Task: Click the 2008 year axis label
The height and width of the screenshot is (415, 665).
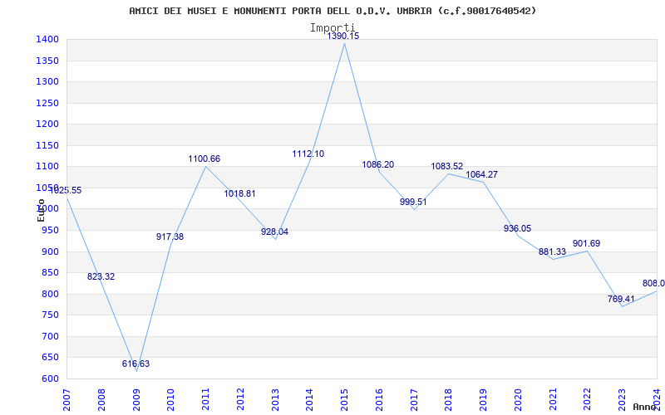Action: coord(101,399)
